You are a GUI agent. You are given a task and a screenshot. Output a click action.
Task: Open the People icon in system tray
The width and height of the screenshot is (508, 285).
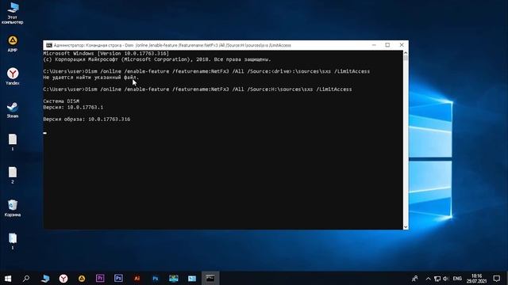tap(414, 278)
